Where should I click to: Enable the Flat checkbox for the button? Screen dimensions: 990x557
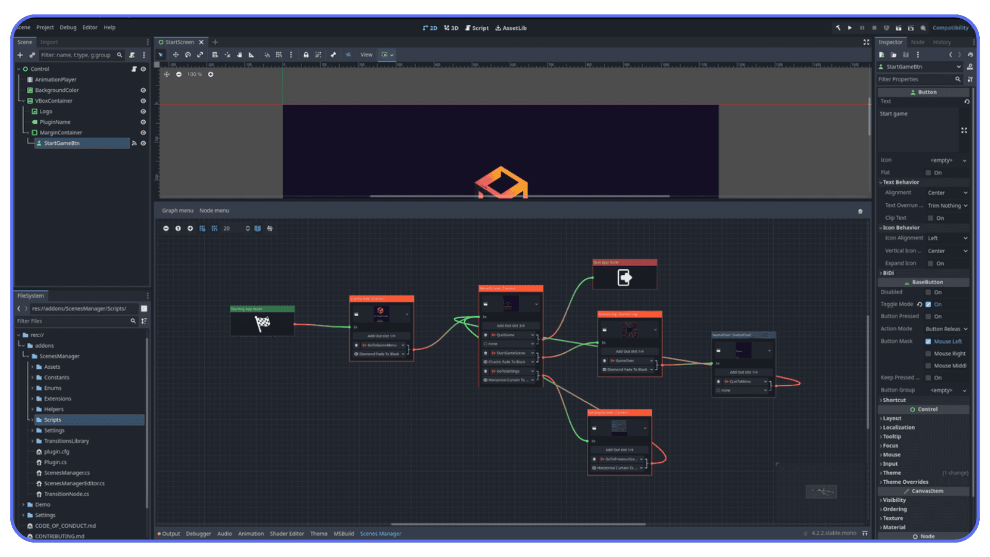929,172
